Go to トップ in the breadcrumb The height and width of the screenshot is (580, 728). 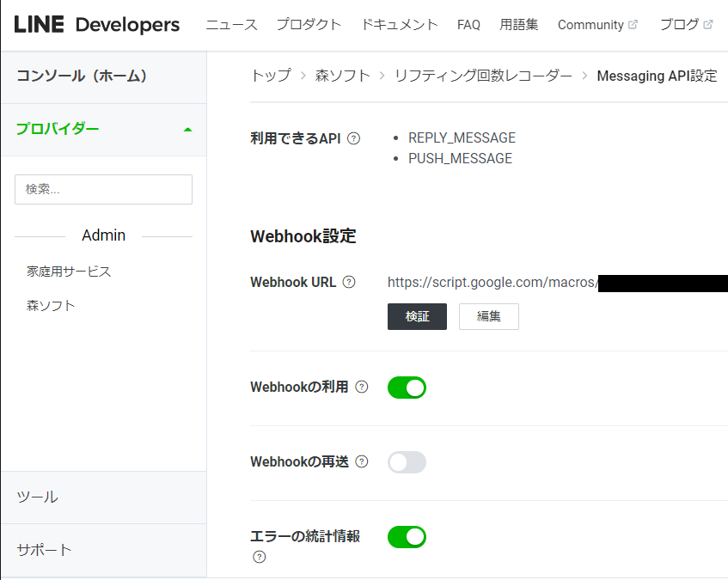click(x=271, y=76)
